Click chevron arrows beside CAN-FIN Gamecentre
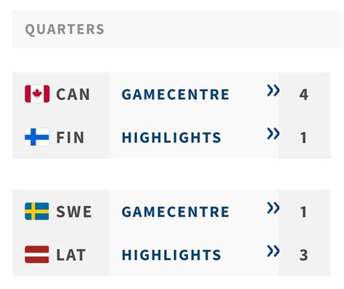This screenshot has width=344, height=289. point(273,91)
